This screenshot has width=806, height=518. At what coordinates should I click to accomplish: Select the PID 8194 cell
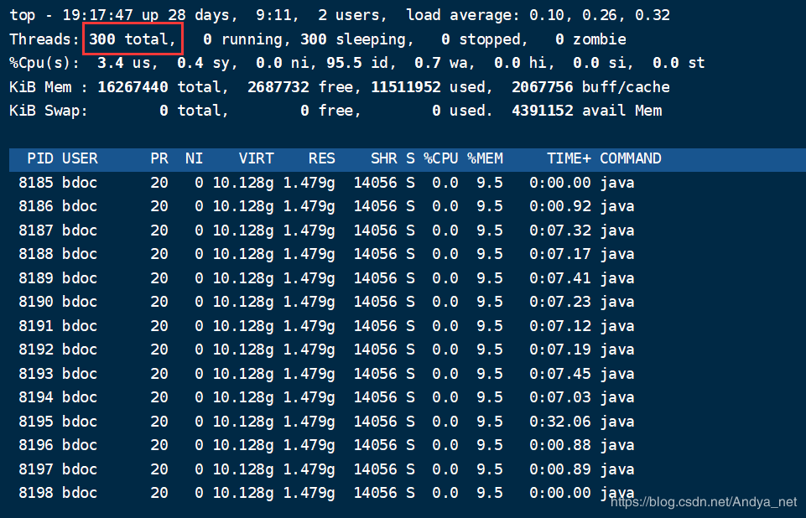coord(36,397)
